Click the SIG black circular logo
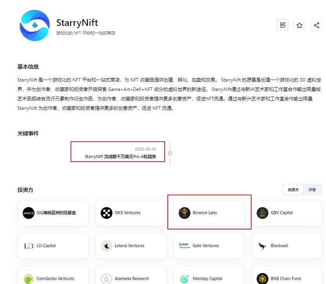Image resolution: width=326 pixels, height=284 pixels. click(x=29, y=213)
